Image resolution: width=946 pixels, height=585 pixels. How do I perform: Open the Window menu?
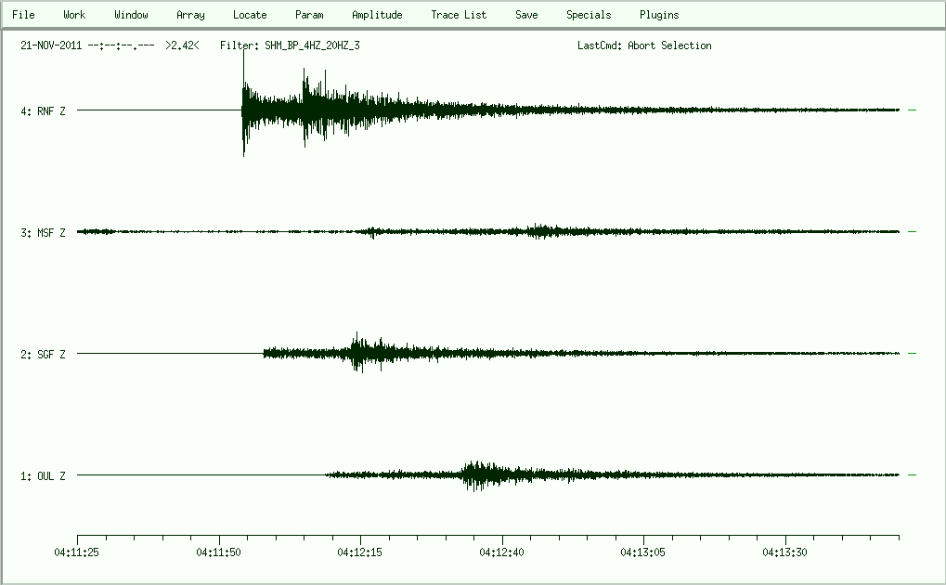pos(131,15)
